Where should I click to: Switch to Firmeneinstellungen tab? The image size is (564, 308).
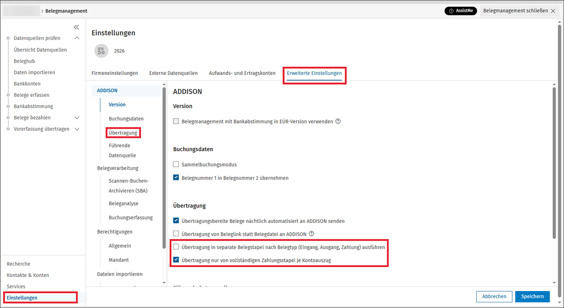114,73
